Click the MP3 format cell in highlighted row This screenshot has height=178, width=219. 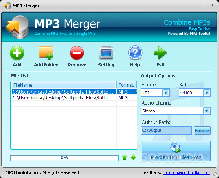(126, 92)
